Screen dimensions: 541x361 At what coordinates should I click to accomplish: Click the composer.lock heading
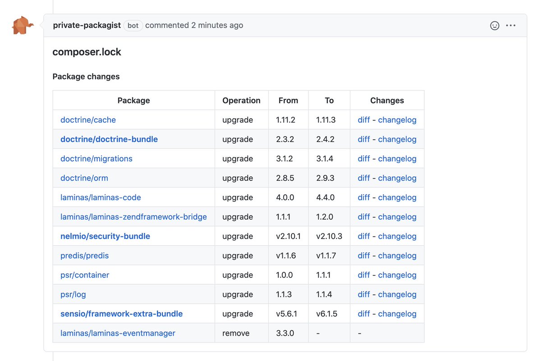[x=87, y=52]
